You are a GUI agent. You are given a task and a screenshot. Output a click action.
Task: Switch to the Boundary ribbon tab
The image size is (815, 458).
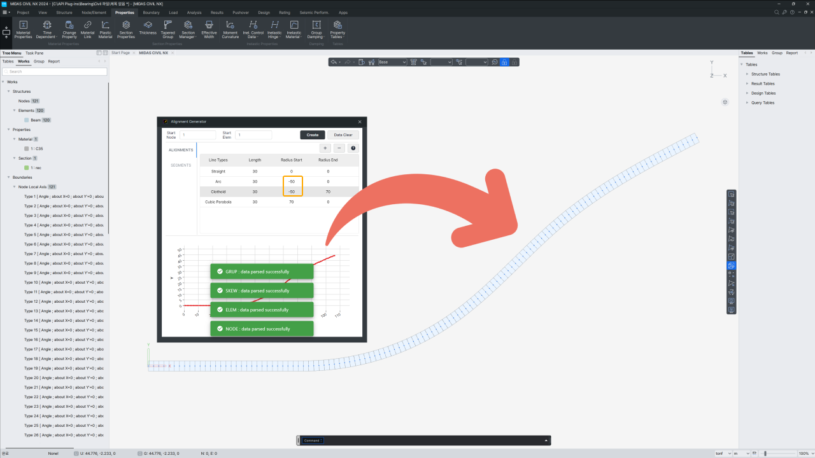pos(151,13)
